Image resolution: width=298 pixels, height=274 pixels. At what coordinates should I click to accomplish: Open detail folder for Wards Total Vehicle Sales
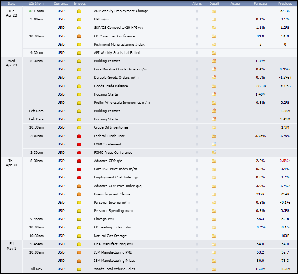(214, 269)
